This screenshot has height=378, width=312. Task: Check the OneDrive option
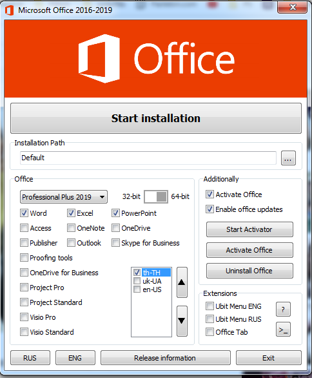(115, 228)
